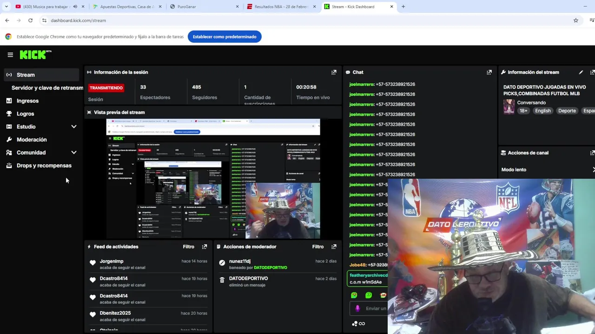Open the Filtro dropdown in Acciones de moderador
The width and height of the screenshot is (595, 334).
[317, 247]
